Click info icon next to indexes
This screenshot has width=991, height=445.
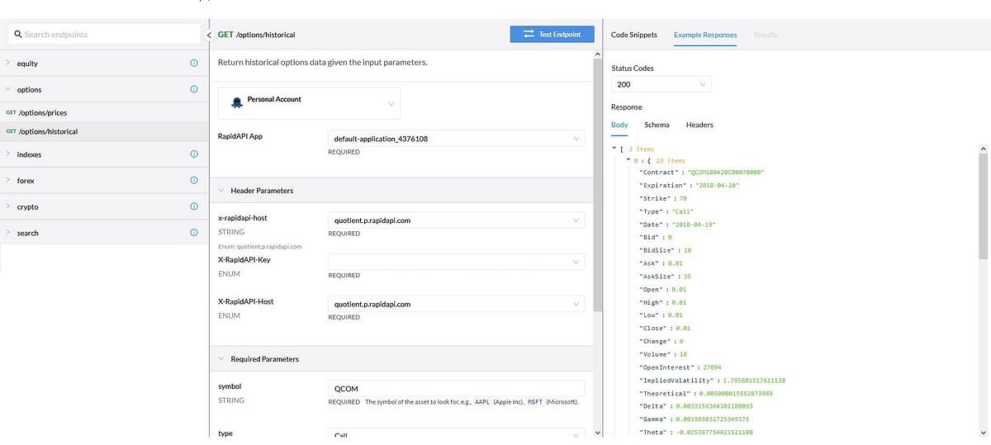point(194,154)
